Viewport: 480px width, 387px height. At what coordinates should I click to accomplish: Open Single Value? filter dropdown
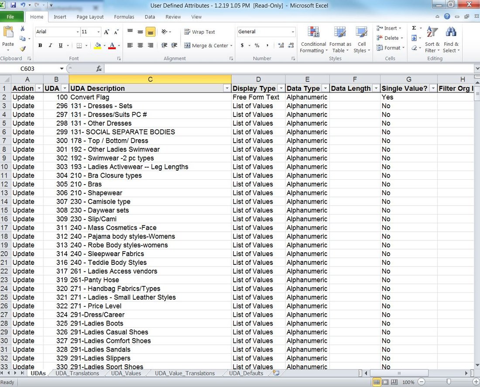pos(433,89)
